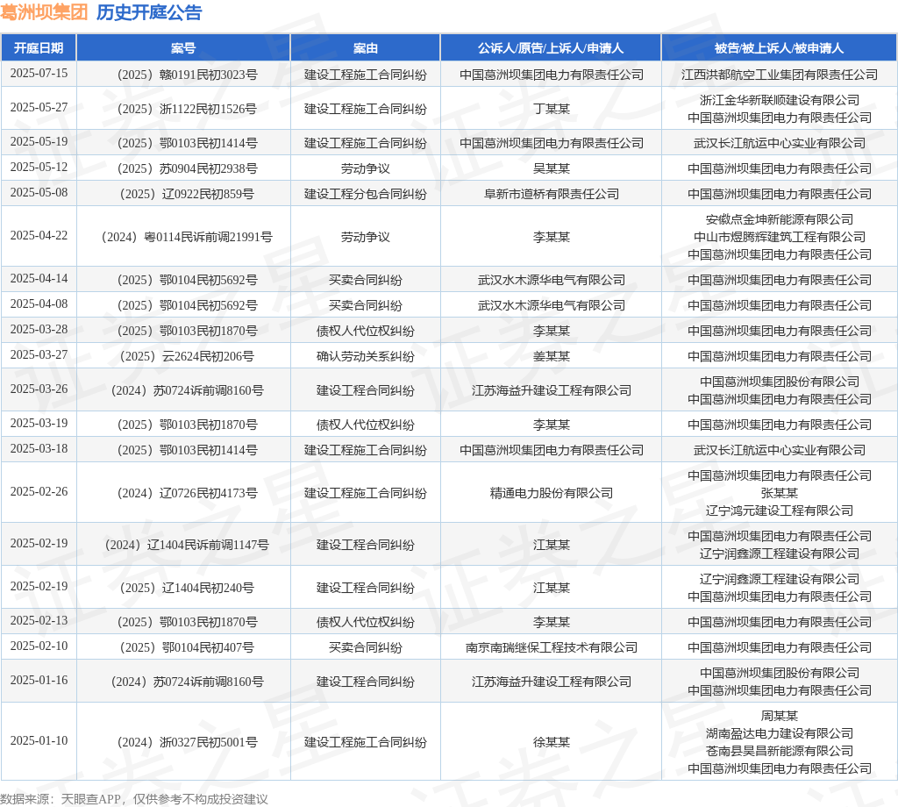Click plaintiff 吴某某
This screenshot has height=807, width=898.
point(552,168)
